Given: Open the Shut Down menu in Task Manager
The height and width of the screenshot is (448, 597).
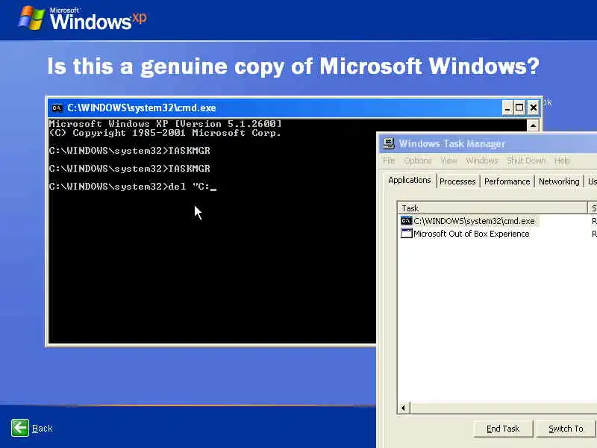Looking at the screenshot, I should tap(526, 161).
